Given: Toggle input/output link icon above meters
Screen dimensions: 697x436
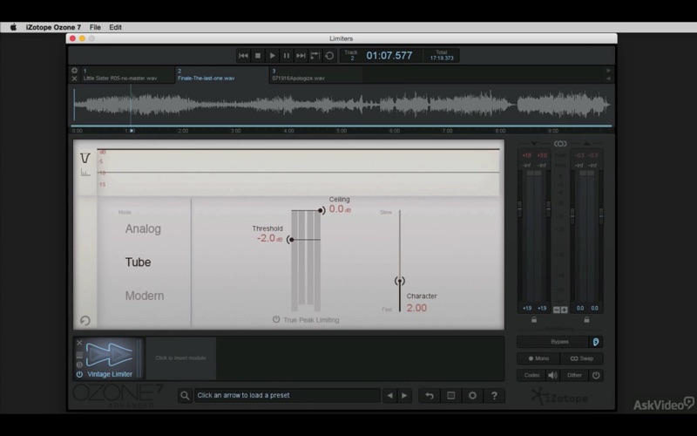Looking at the screenshot, I should 560,144.
